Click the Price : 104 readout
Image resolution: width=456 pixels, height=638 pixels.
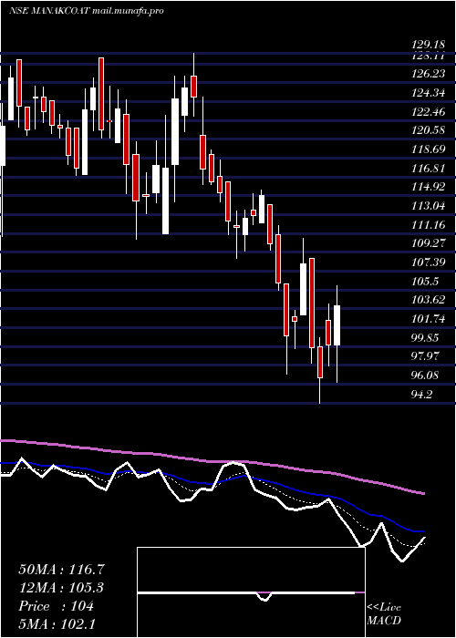57,606
